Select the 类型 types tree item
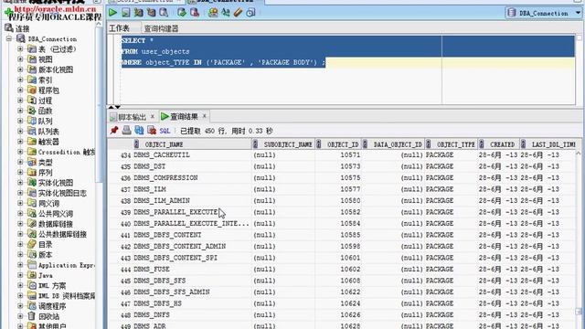The width and height of the screenshot is (585, 329). pos(45,163)
